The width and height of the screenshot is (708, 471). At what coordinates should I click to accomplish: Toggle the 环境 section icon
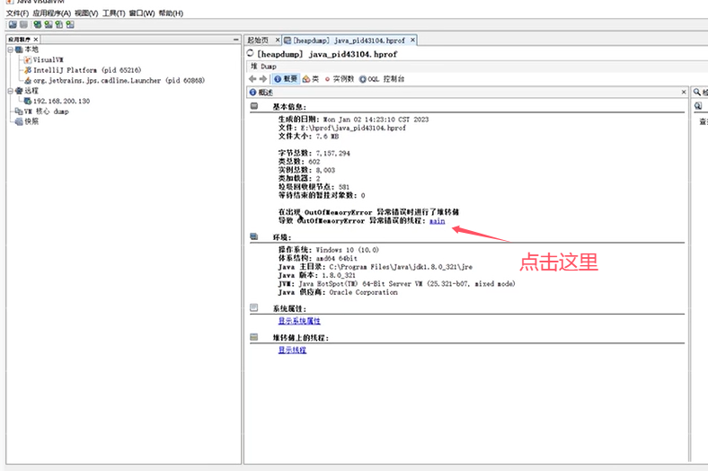tap(254, 236)
